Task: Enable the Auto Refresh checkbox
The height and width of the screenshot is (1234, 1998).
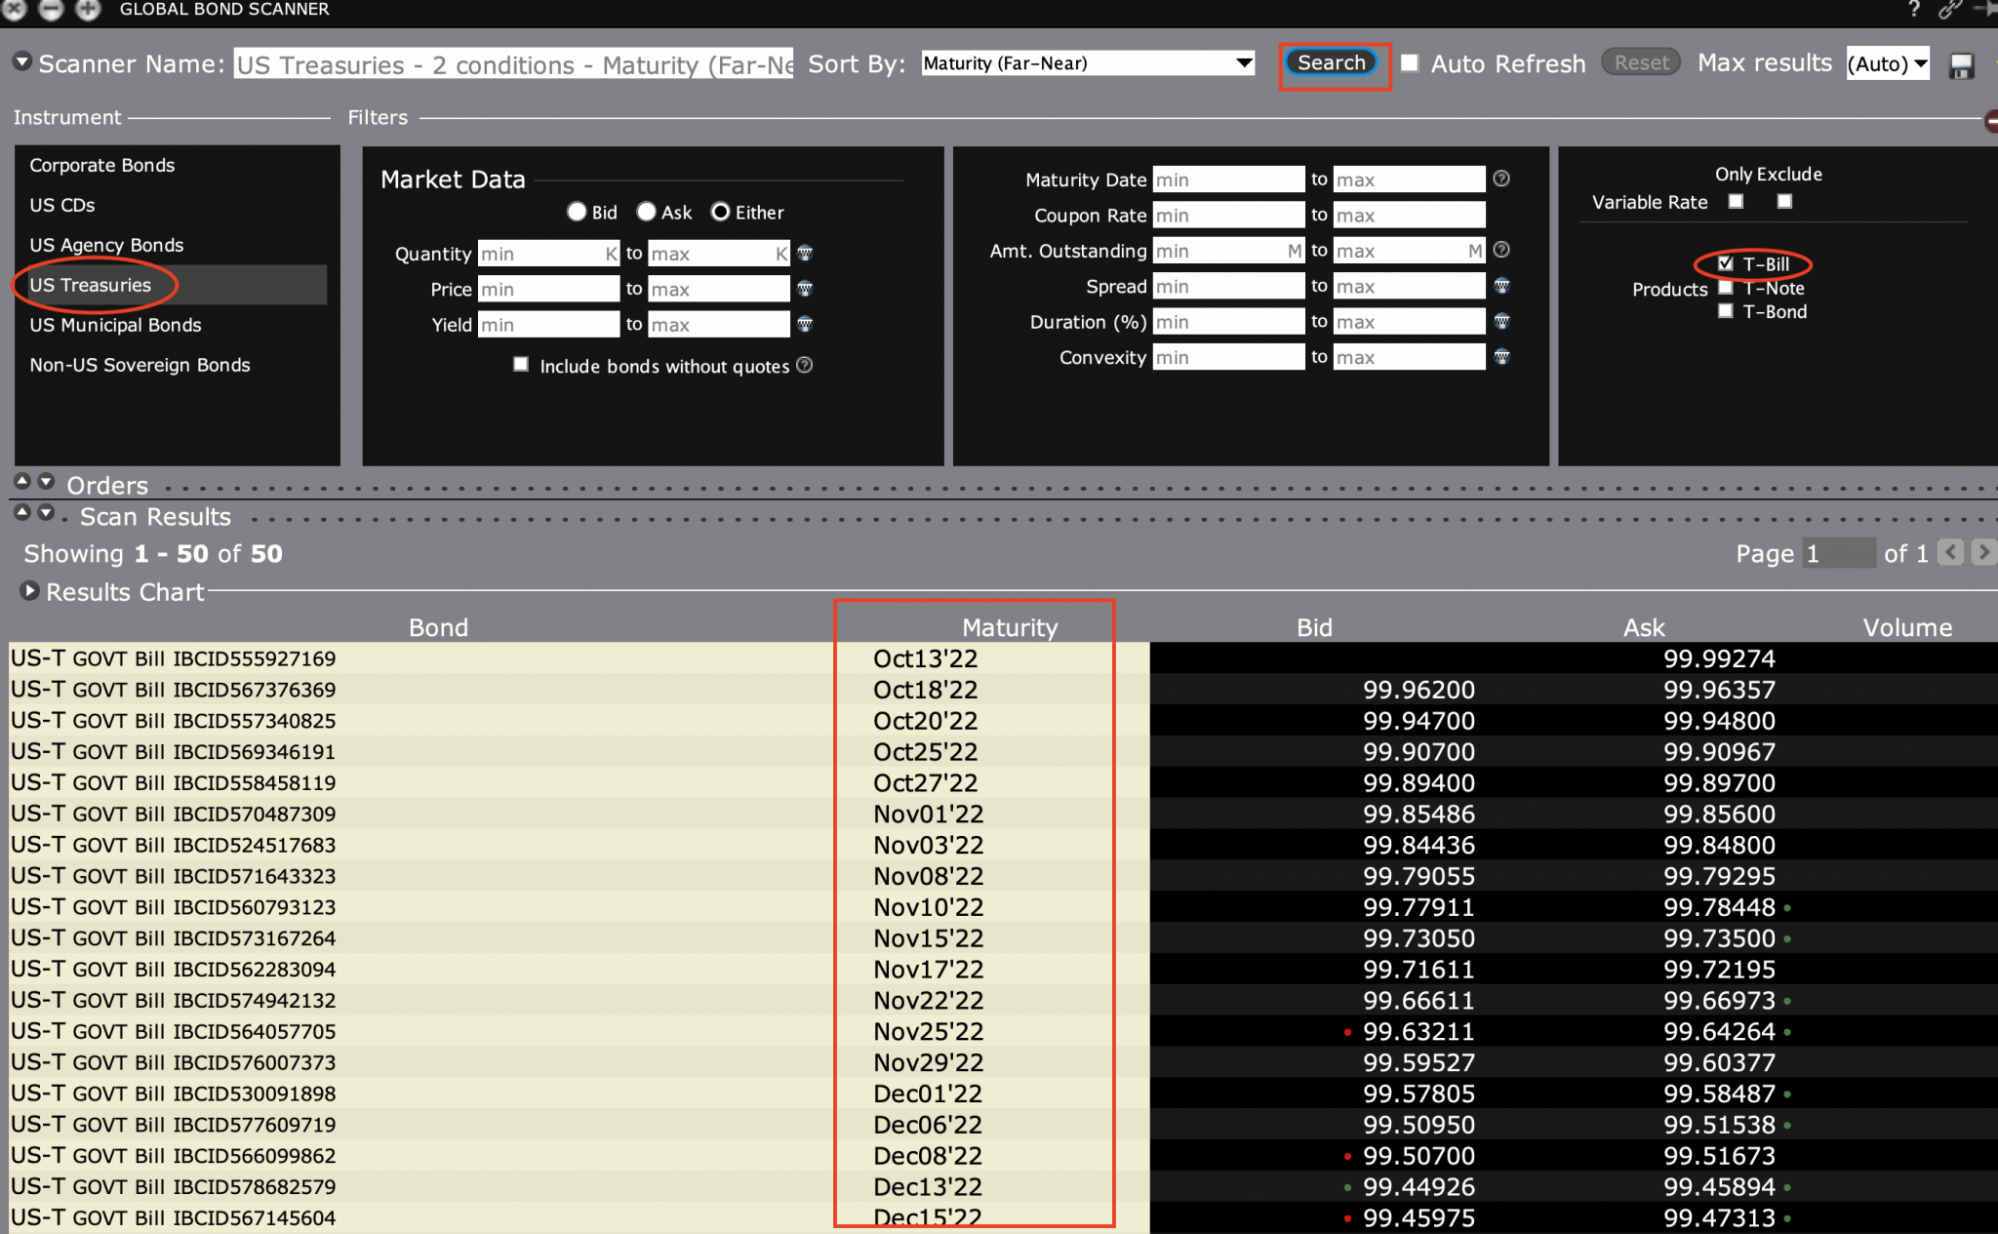Action: (x=1410, y=63)
